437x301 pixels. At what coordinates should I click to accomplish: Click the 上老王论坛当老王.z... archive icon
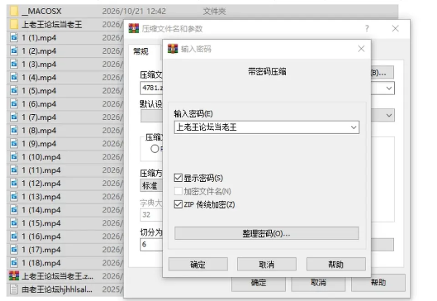[14, 276]
